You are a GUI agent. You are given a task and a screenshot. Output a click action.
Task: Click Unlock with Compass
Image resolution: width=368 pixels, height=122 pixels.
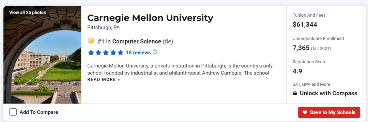click(328, 93)
